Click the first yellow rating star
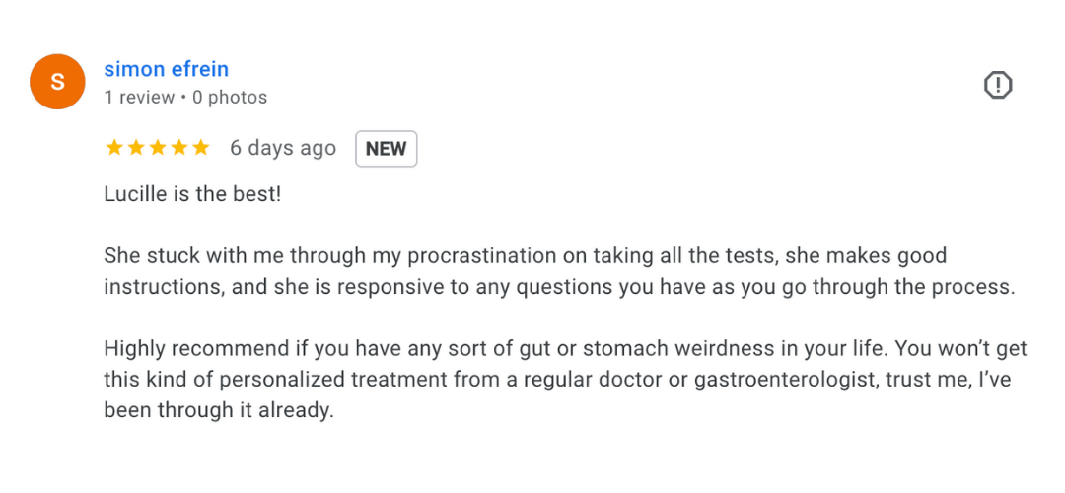This screenshot has height=493, width=1065. 113,148
